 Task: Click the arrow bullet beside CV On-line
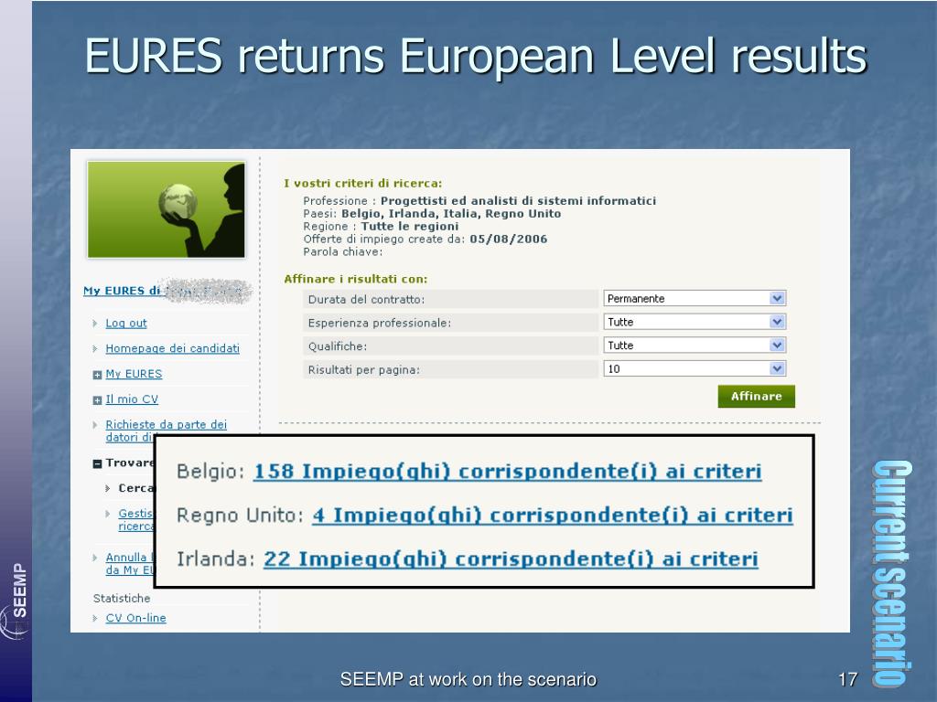(95, 619)
